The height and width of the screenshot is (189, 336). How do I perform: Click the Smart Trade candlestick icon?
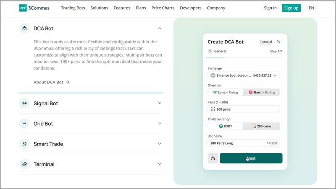[24, 144]
